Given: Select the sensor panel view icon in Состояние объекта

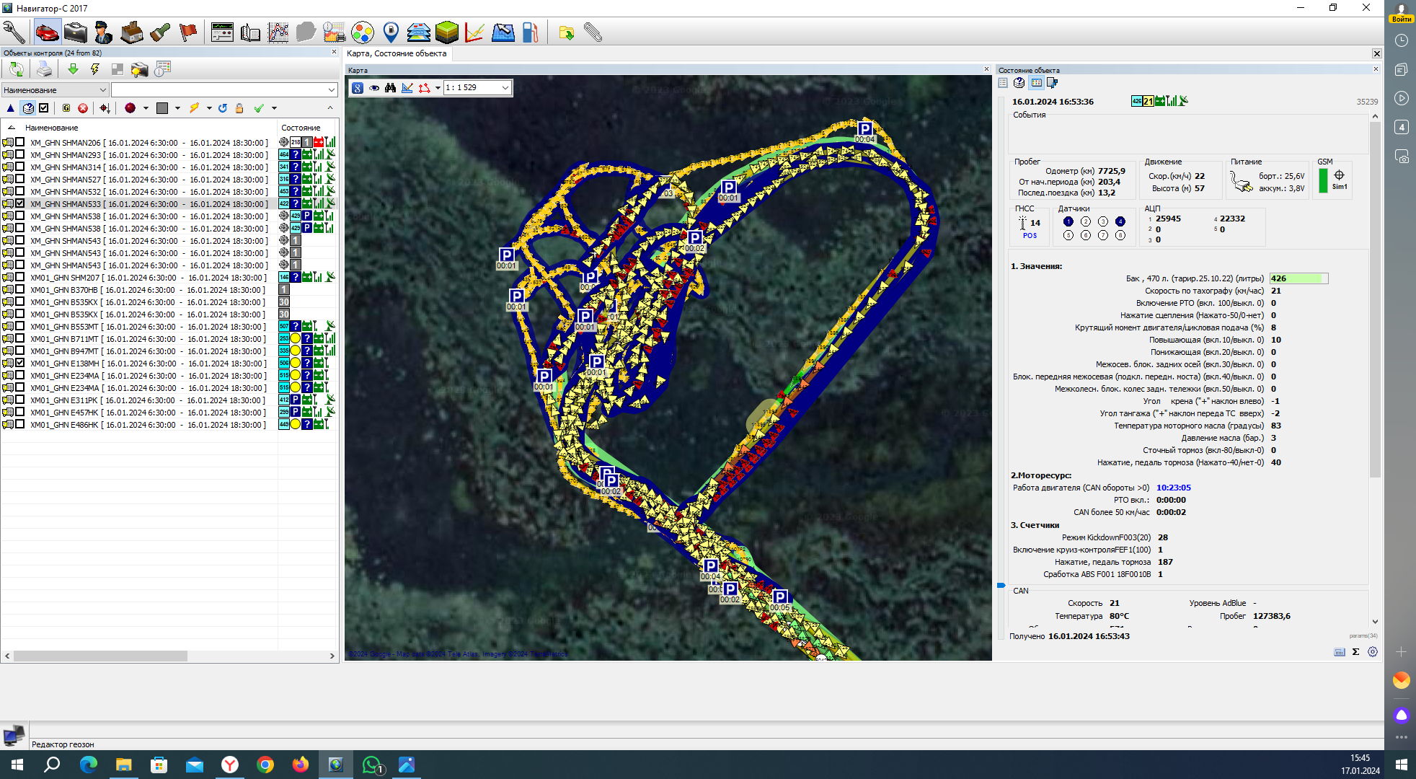Looking at the screenshot, I should 1036,83.
